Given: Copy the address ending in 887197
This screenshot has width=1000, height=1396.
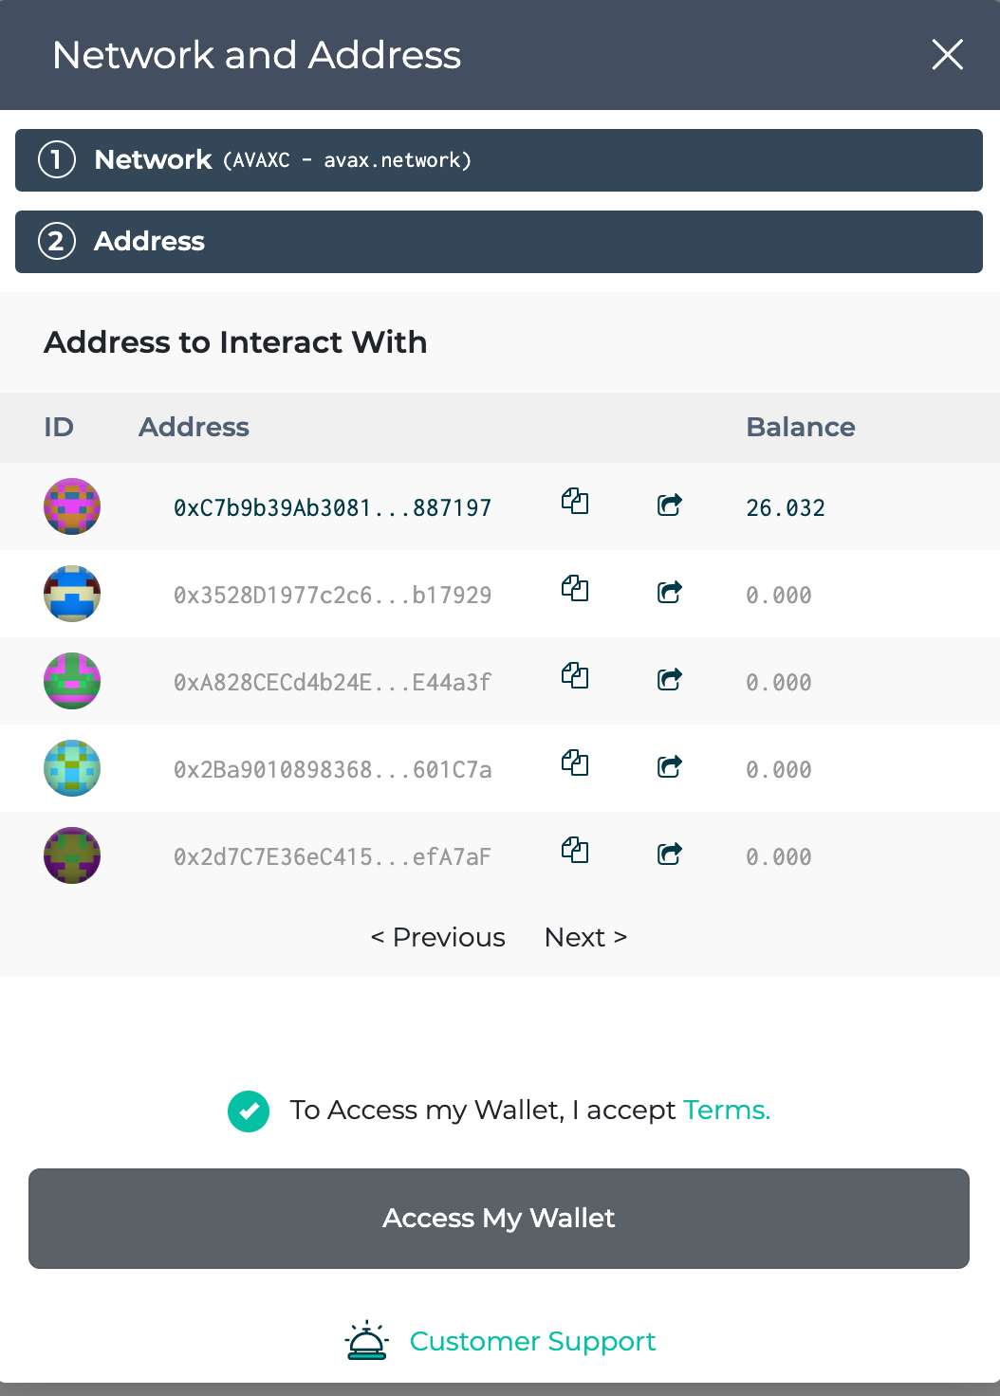Looking at the screenshot, I should pyautogui.click(x=575, y=503).
